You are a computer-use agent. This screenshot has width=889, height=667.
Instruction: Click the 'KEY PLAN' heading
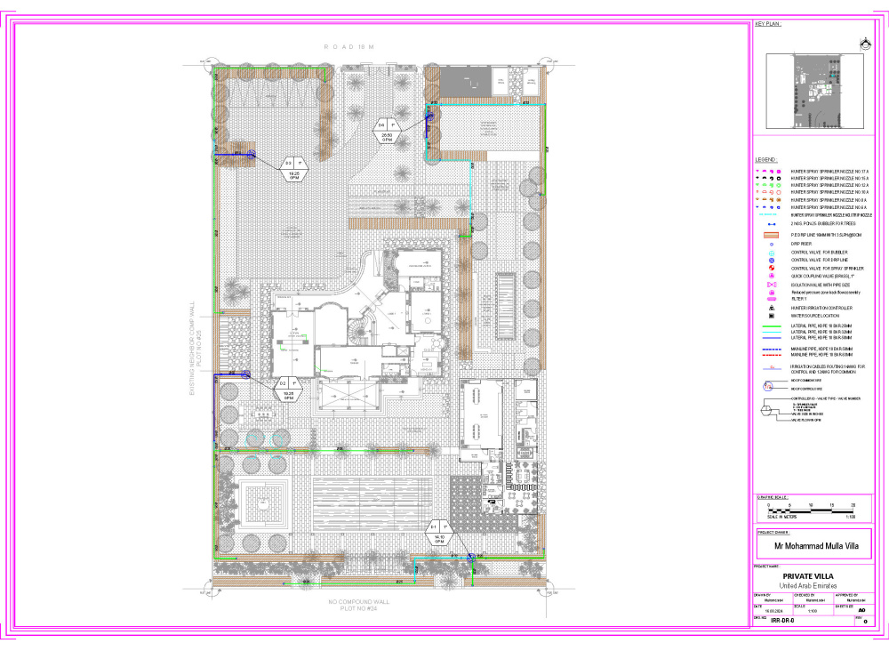click(x=768, y=24)
